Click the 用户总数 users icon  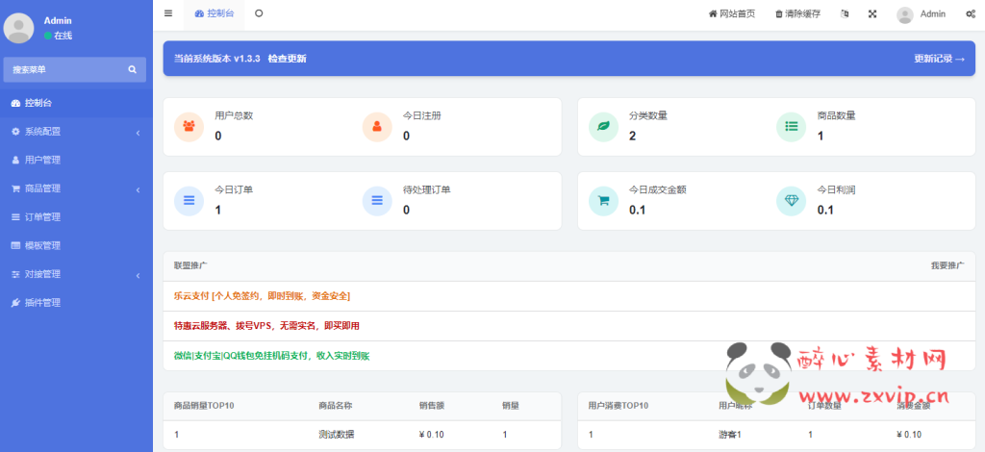pyautogui.click(x=189, y=126)
